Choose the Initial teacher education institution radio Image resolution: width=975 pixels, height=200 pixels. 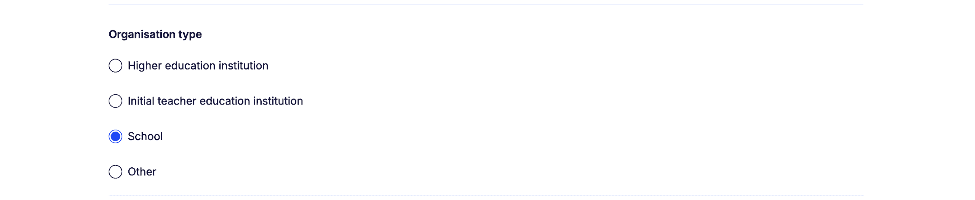click(x=115, y=101)
